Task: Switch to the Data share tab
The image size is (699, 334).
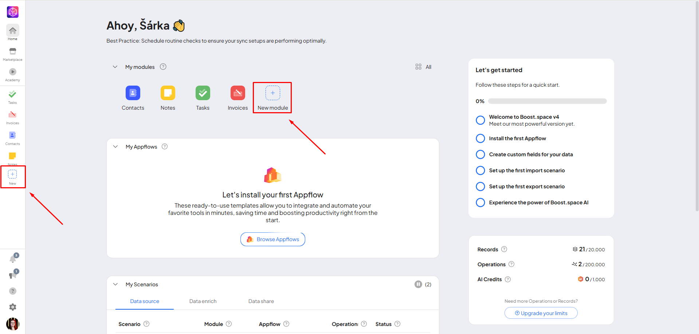Action: tap(261, 301)
